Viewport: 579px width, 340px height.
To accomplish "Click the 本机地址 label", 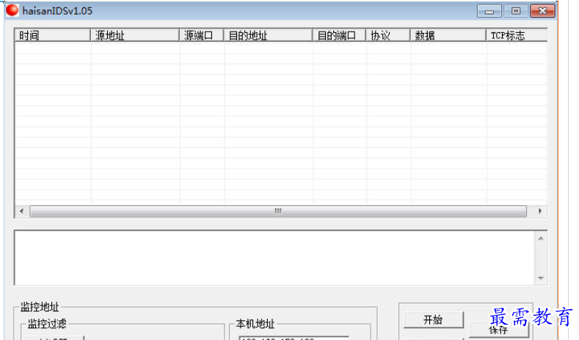I will point(255,324).
